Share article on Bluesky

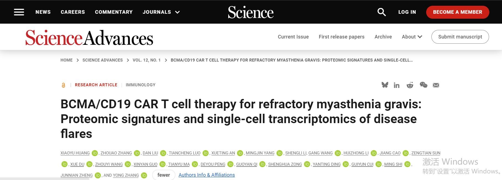(385, 85)
